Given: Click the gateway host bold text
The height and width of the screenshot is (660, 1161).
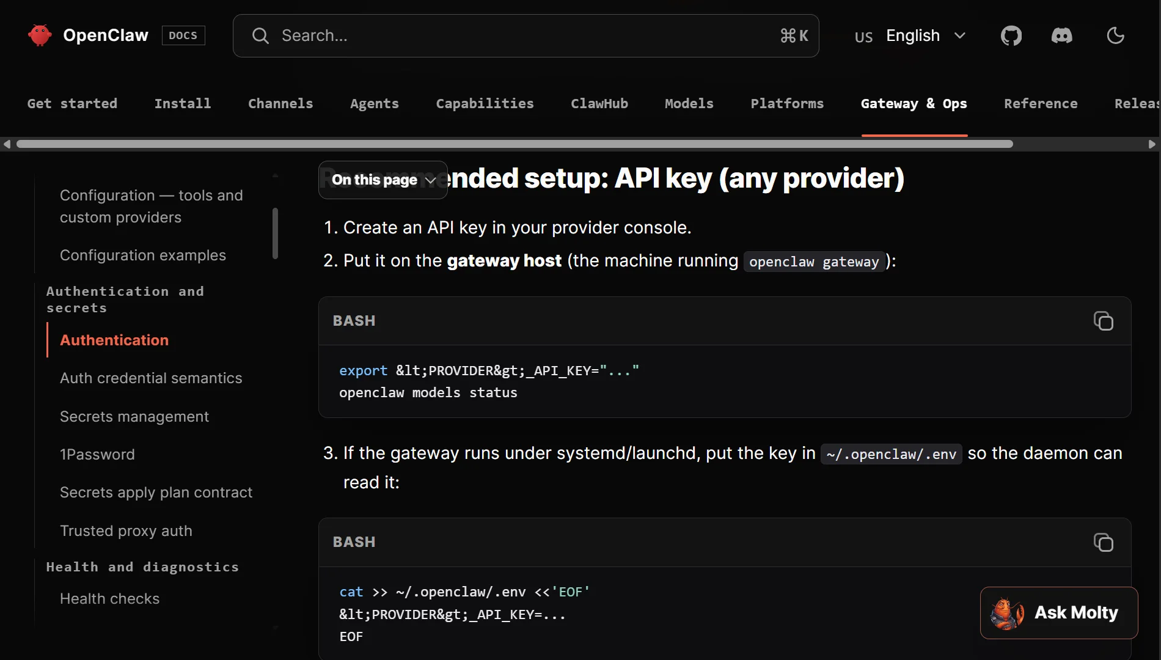Looking at the screenshot, I should (504, 260).
